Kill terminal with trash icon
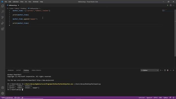The image size is (176, 99). (x=168, y=70)
